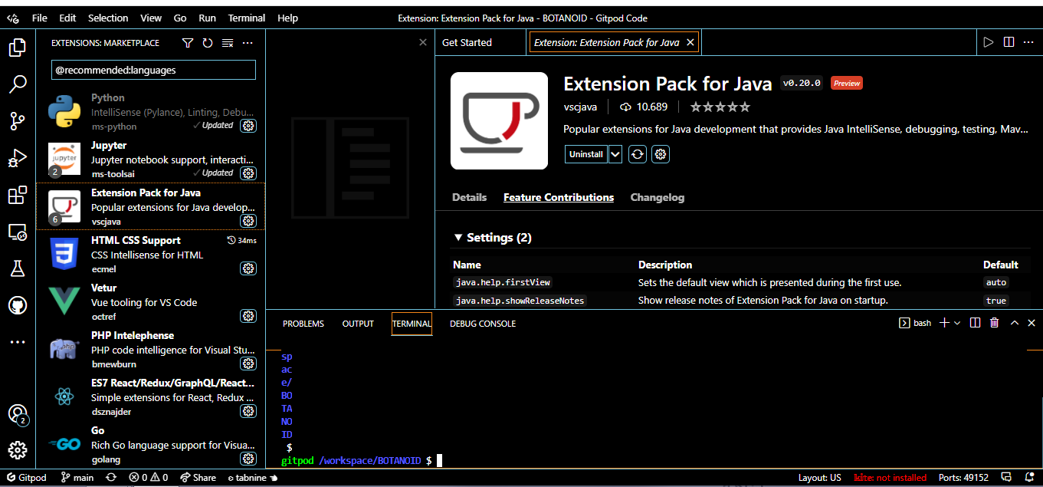
Task: Uninstall the Extension Pack for Java
Action: [586, 154]
